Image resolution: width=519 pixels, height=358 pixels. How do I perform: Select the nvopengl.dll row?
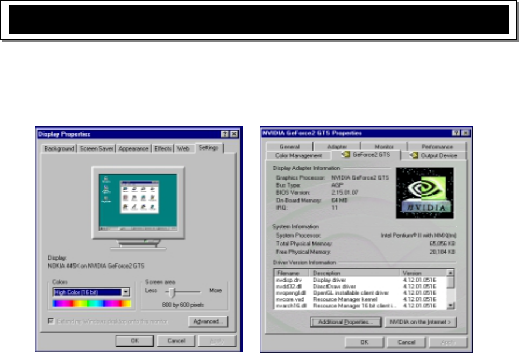[x=360, y=293]
